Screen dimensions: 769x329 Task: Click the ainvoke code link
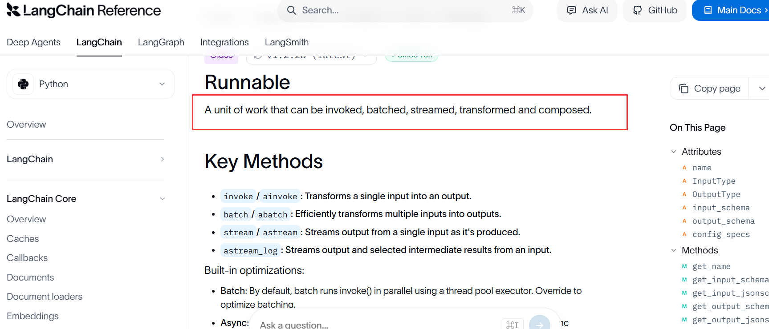click(x=280, y=196)
